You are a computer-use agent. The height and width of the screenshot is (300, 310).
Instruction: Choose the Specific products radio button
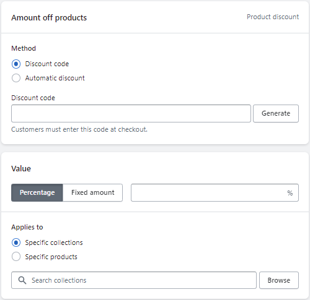[x=16, y=257]
